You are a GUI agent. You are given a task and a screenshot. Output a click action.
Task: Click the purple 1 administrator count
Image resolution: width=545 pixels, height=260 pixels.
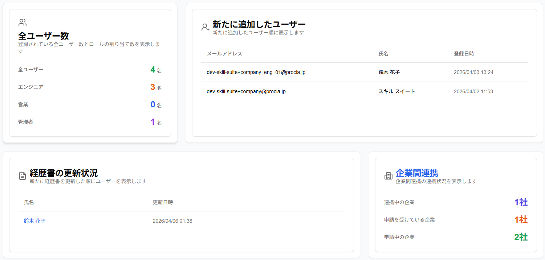pos(153,122)
